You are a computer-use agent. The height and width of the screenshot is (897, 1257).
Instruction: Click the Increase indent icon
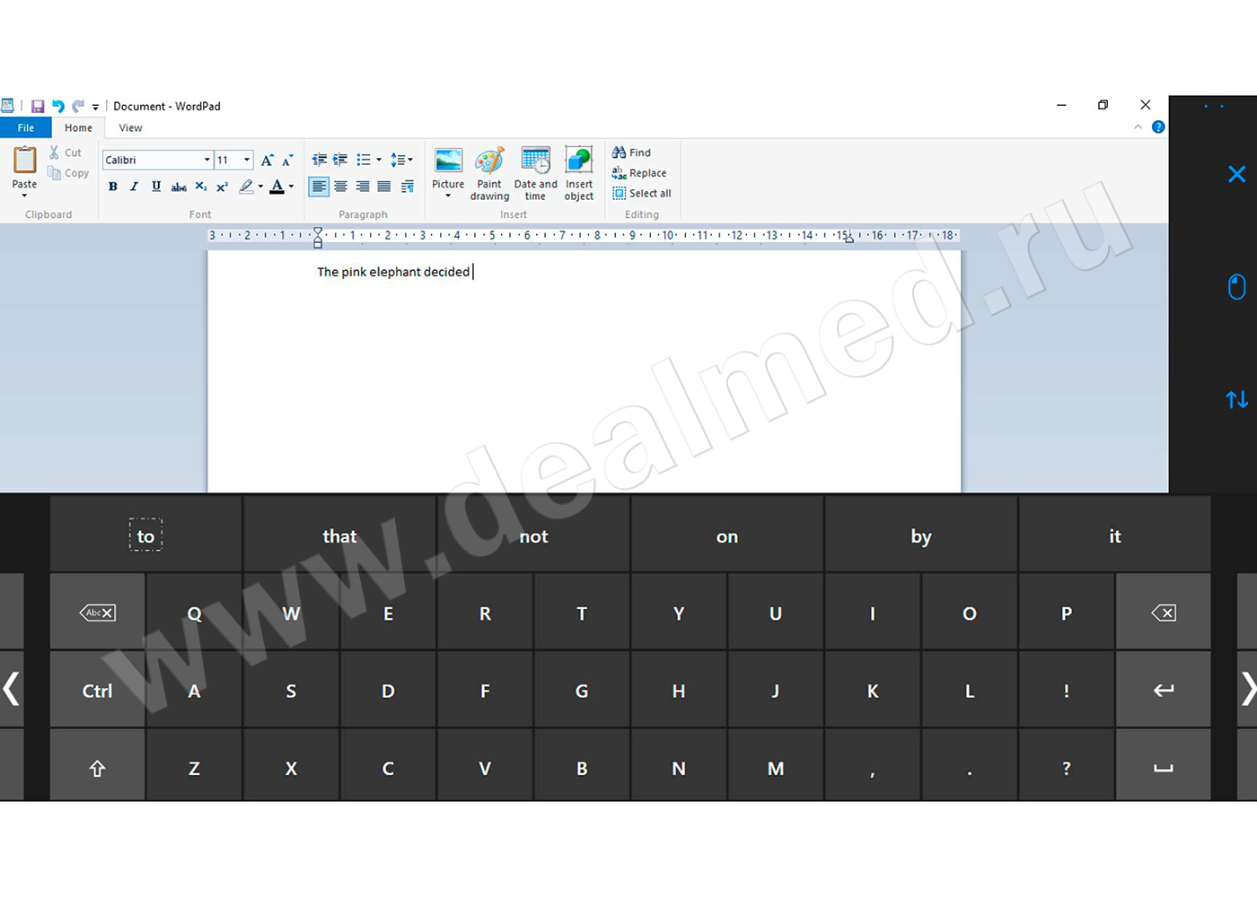point(340,160)
